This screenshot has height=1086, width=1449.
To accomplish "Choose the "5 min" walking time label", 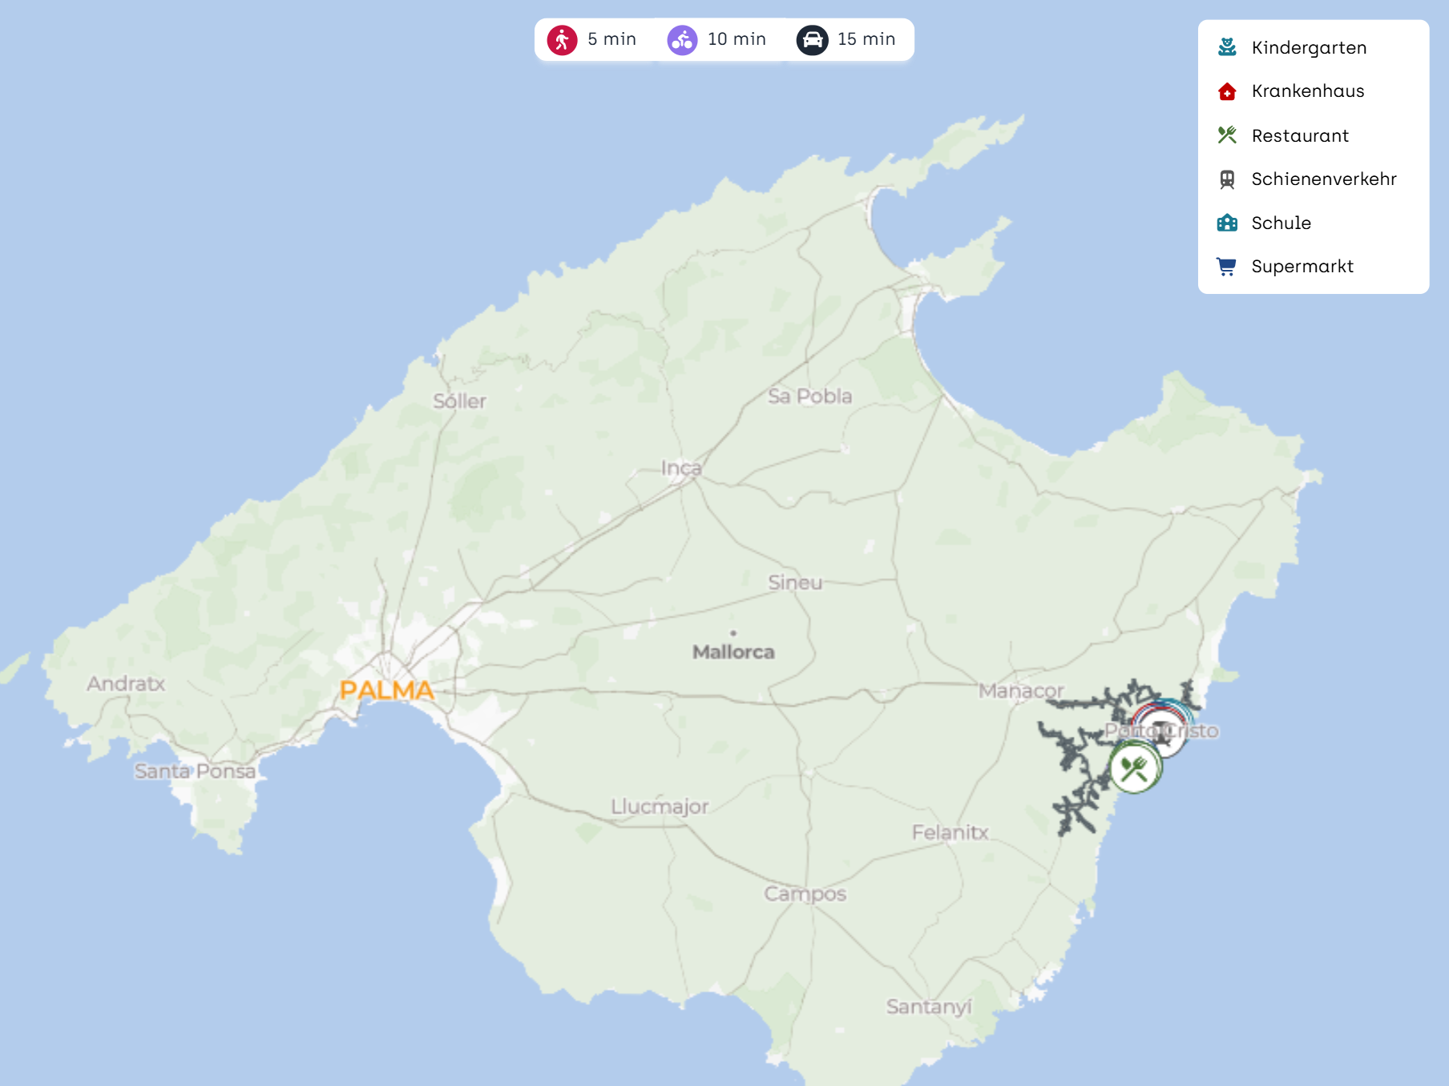I will pos(611,39).
